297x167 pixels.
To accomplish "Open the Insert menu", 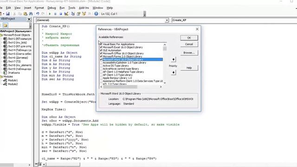I will [27, 8].
